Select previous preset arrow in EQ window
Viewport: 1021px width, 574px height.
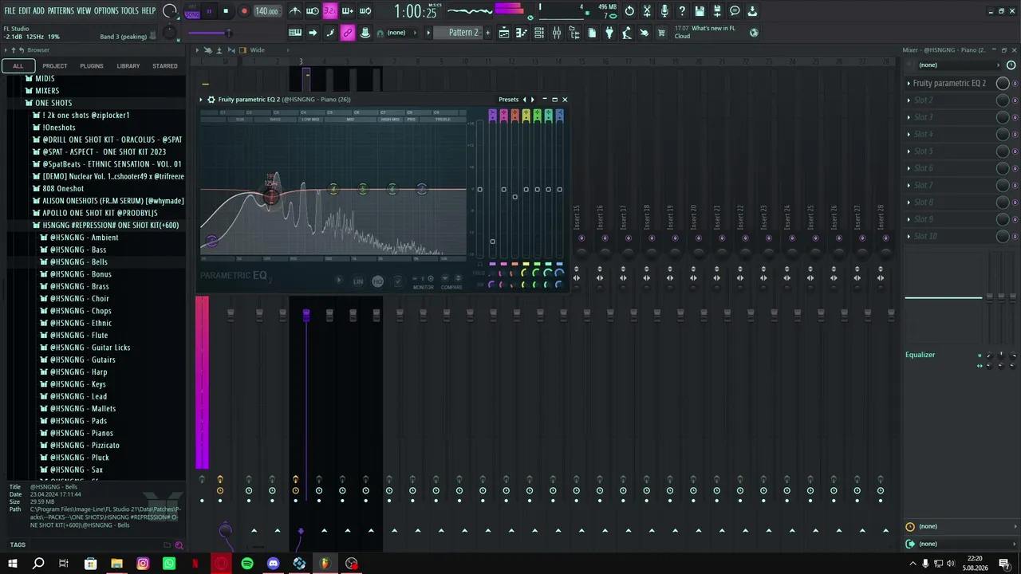(x=524, y=100)
